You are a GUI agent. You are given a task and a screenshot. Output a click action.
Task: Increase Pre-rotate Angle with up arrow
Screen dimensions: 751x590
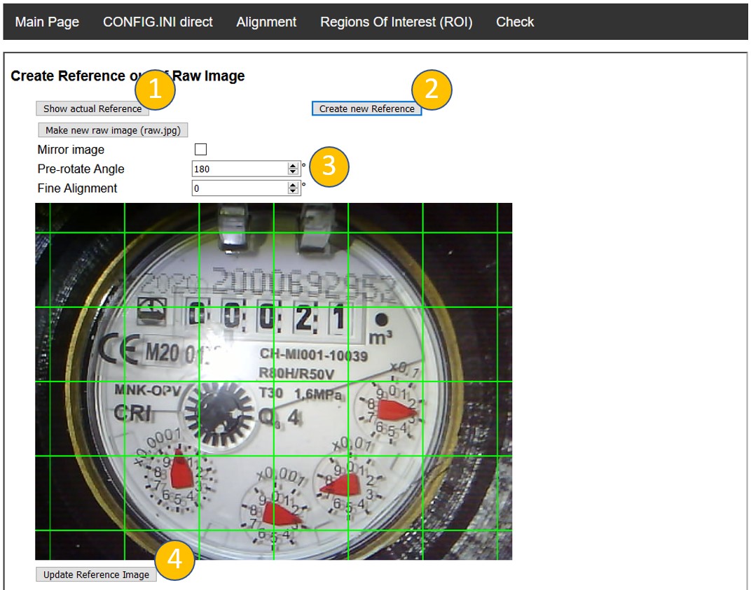click(x=293, y=166)
